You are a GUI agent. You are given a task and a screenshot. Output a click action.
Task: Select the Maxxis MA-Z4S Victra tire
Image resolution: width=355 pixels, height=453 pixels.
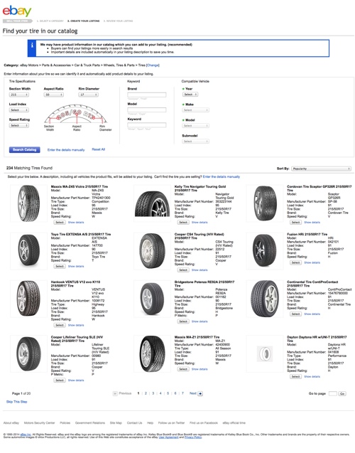tap(60, 223)
